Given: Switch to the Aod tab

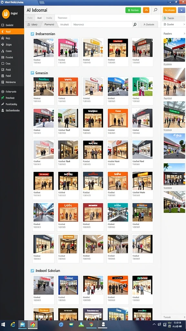Looking at the screenshot, I should pyautogui.click(x=39, y=18).
